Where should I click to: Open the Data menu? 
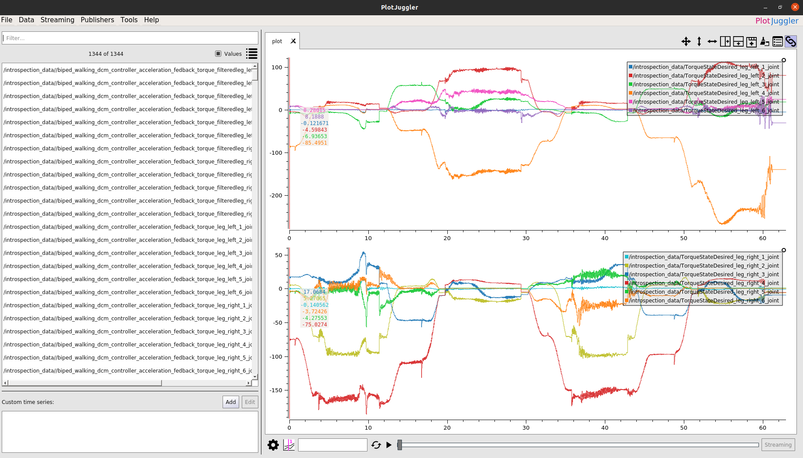pyautogui.click(x=26, y=20)
